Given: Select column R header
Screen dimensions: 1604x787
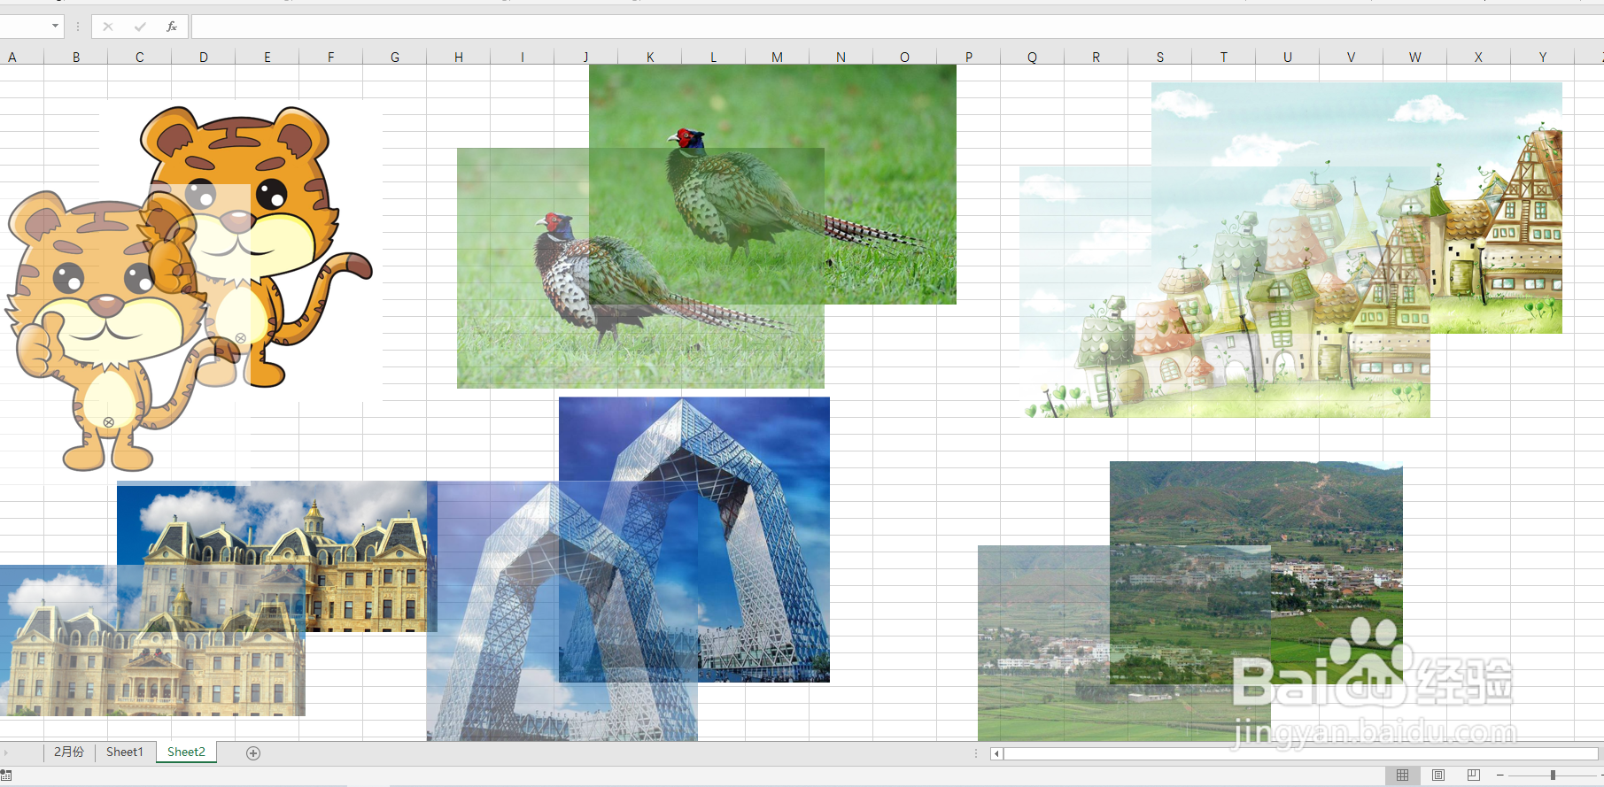Looking at the screenshot, I should click(1096, 57).
